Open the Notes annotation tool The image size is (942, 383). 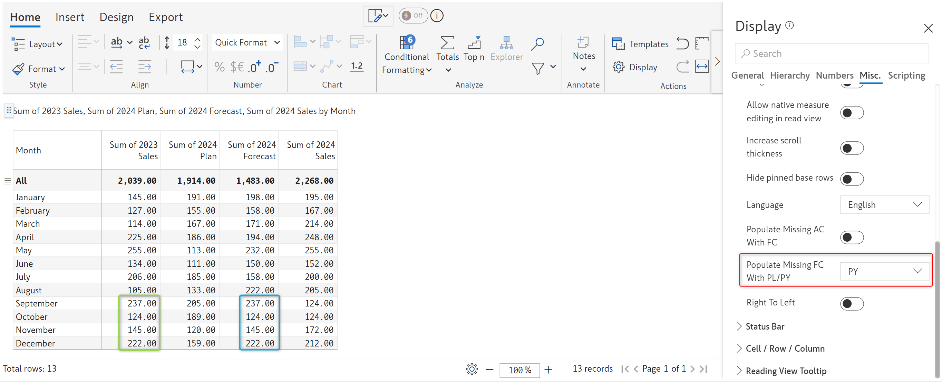(x=583, y=42)
